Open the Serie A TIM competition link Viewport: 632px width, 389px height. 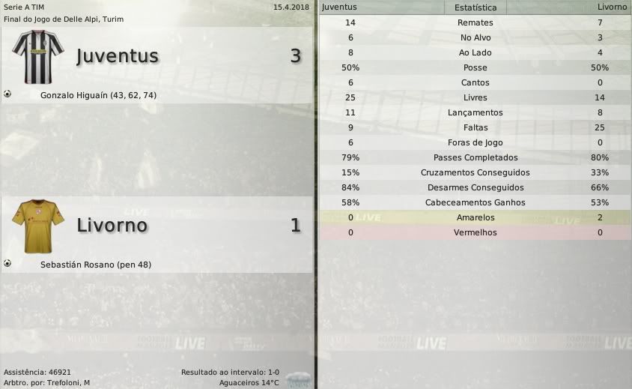click(x=23, y=7)
